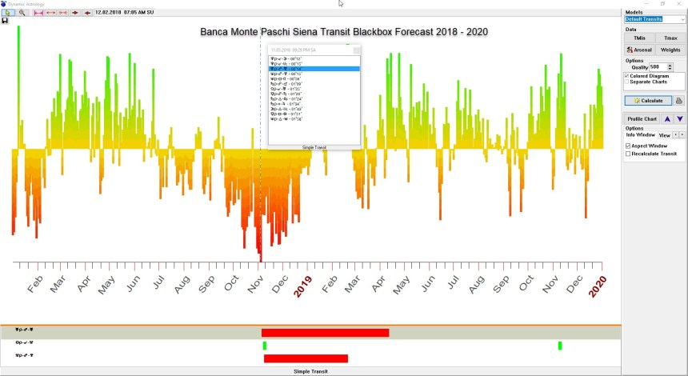Click the chart title Banca Monte Paschi Siena
The width and height of the screenshot is (688, 376).
[x=344, y=32]
